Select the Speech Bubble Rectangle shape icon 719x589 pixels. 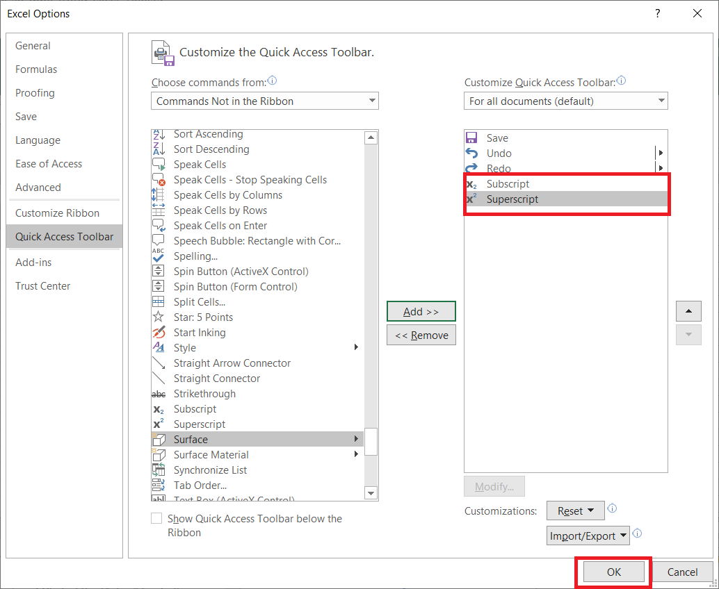pyautogui.click(x=159, y=240)
